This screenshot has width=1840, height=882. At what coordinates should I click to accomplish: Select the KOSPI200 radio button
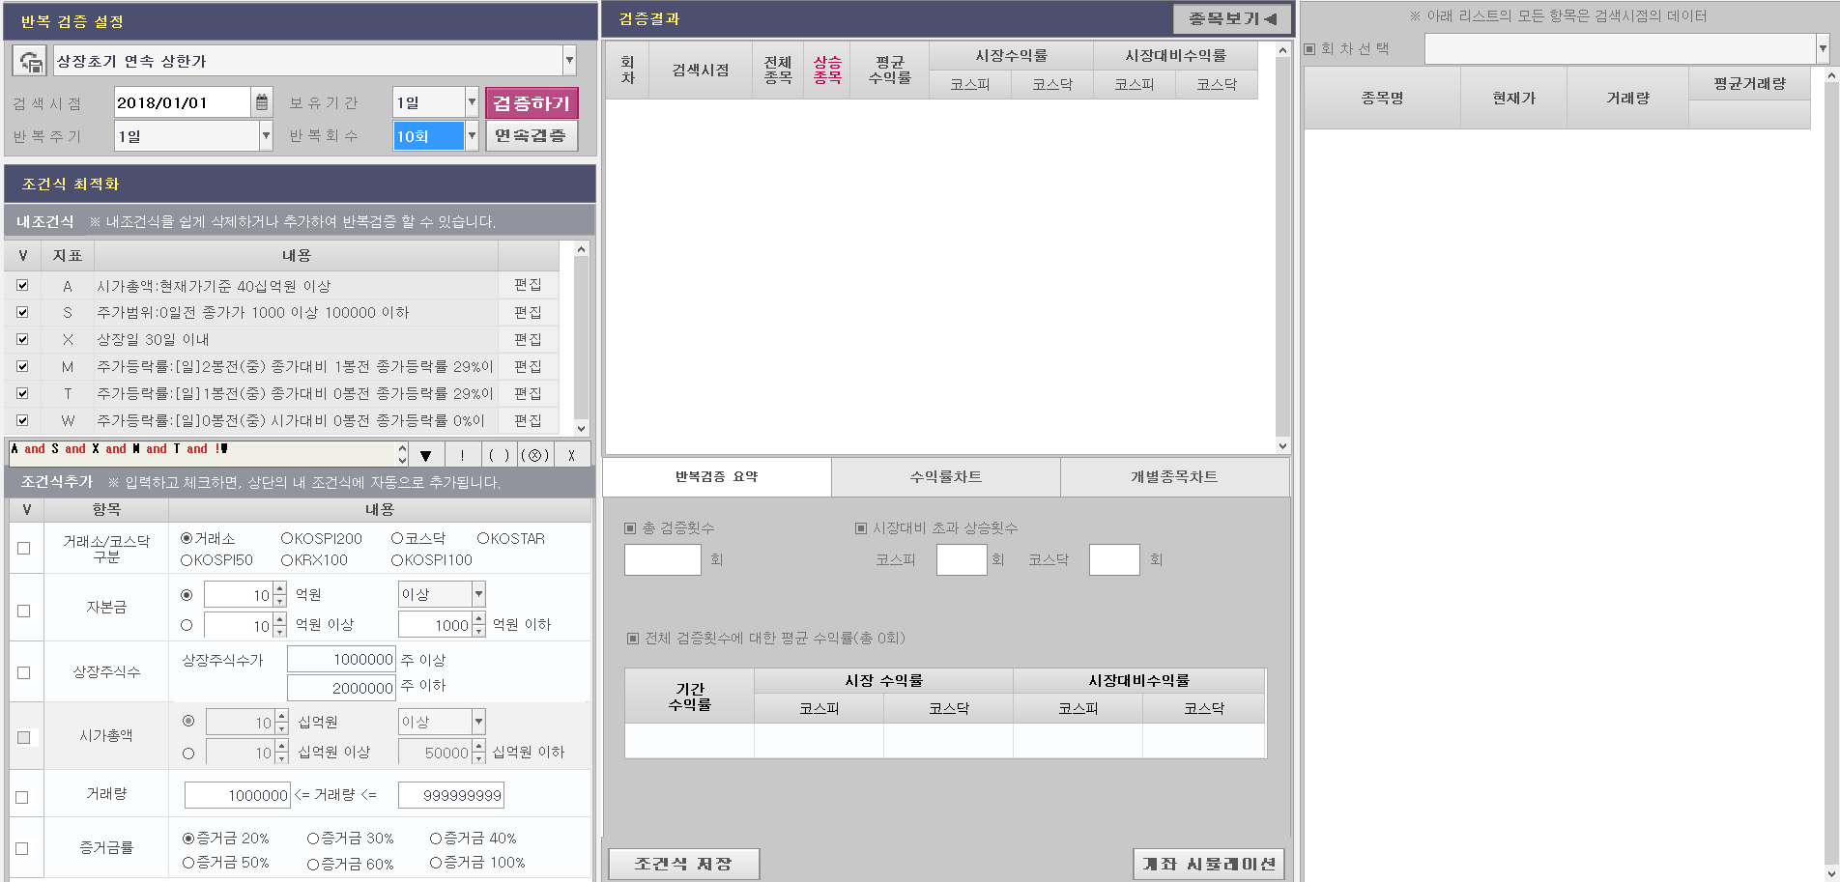click(287, 538)
